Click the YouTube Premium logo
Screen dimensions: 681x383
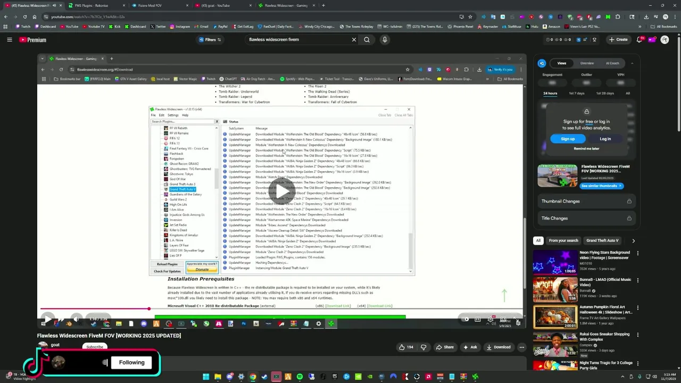coord(33,40)
